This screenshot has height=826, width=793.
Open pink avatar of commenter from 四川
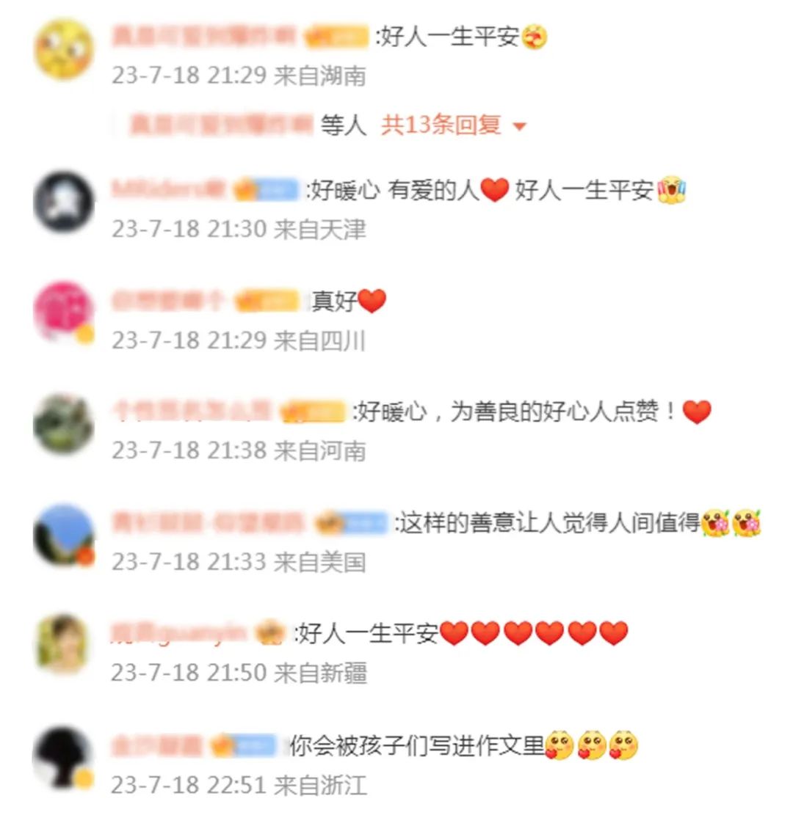[64, 312]
